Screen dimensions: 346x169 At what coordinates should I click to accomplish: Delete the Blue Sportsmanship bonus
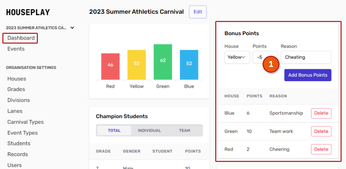pyautogui.click(x=321, y=113)
